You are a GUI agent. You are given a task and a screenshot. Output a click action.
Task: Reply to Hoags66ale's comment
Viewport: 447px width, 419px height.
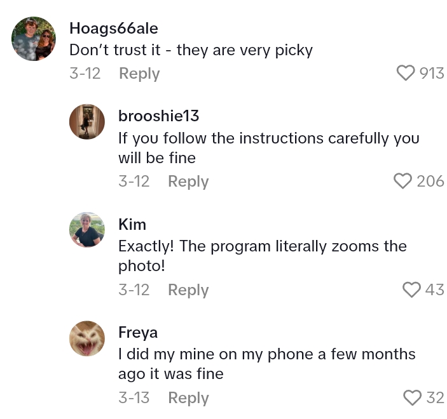coord(139,74)
